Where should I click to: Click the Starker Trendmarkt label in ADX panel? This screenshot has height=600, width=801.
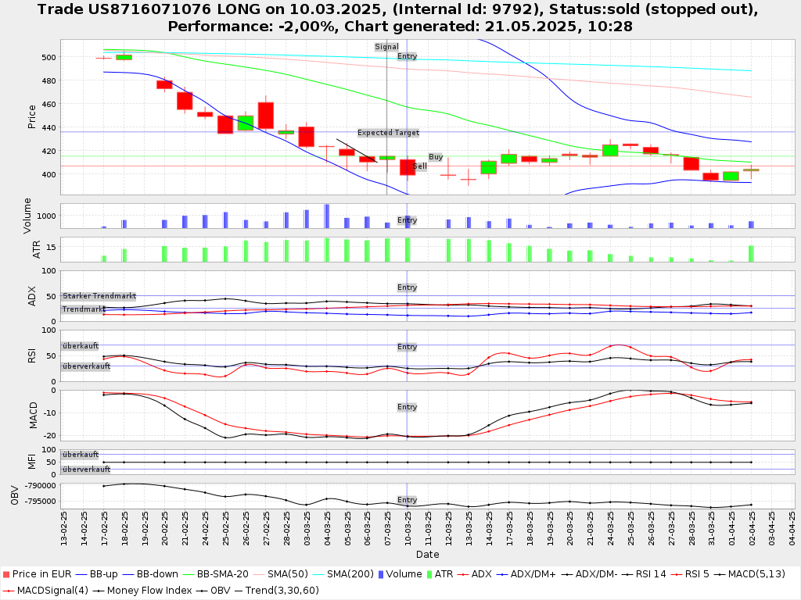(x=99, y=296)
